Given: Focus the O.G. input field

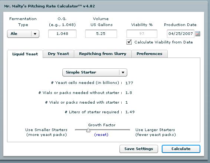Looking at the screenshot, I should (62, 34).
